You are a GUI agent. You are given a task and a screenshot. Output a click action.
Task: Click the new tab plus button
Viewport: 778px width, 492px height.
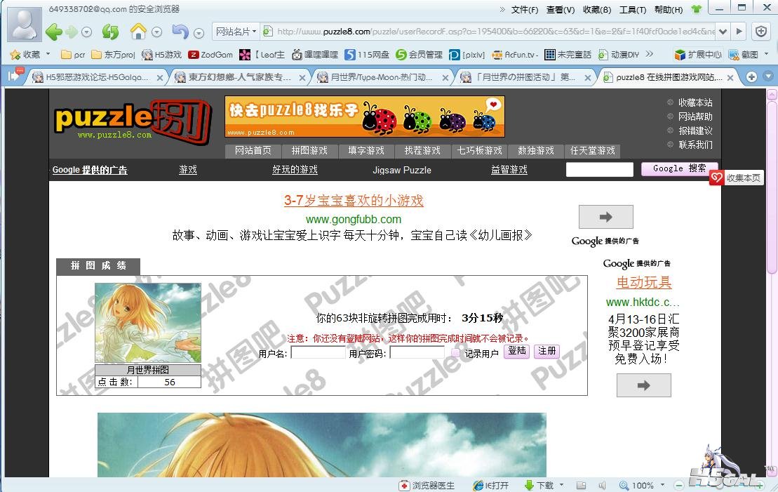point(752,77)
